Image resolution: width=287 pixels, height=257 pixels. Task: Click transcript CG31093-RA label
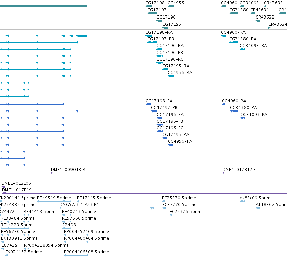tap(253, 46)
